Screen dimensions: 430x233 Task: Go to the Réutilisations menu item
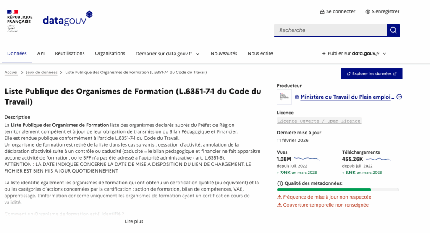coord(70,53)
